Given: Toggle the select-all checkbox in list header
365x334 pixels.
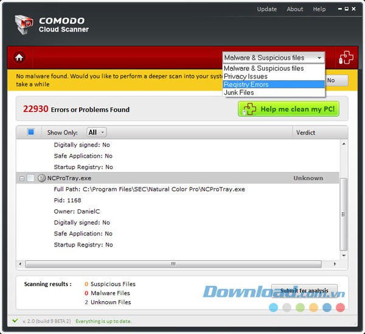Looking at the screenshot, I should [31, 132].
